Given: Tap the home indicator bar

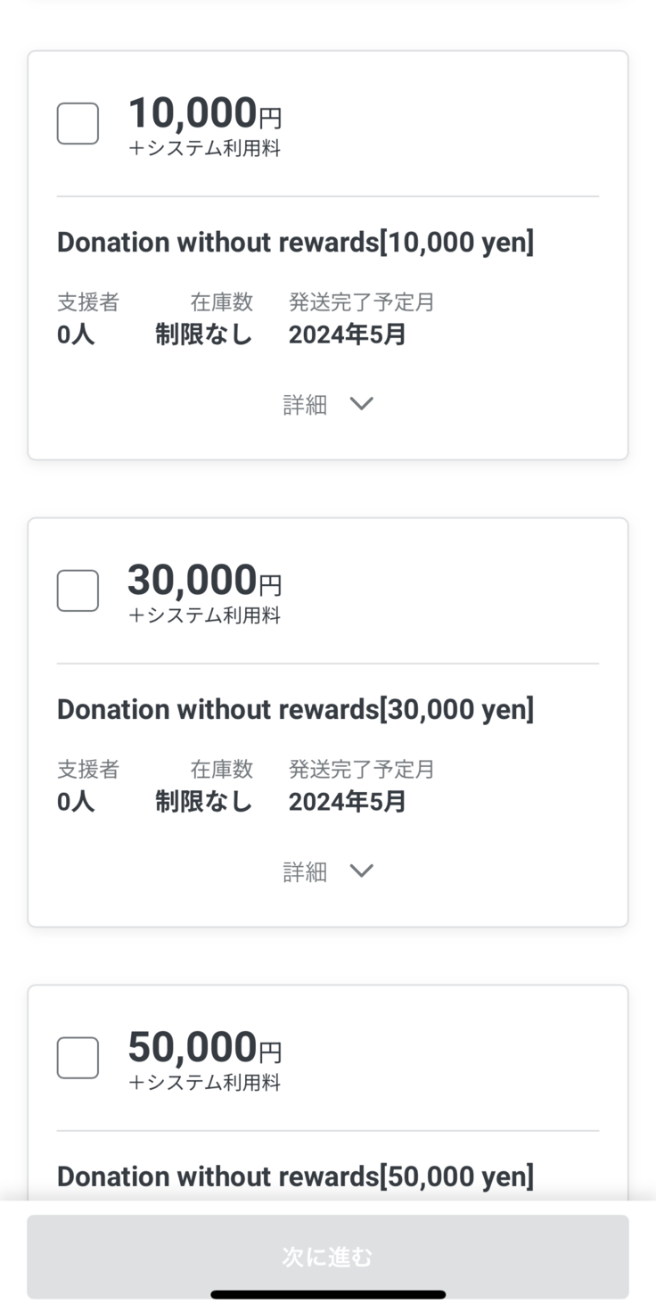Looking at the screenshot, I should pos(328,1294).
